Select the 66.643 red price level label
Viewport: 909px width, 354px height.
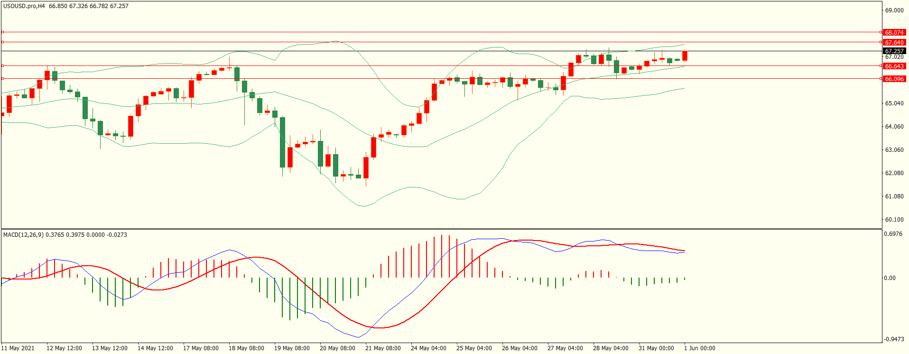894,66
